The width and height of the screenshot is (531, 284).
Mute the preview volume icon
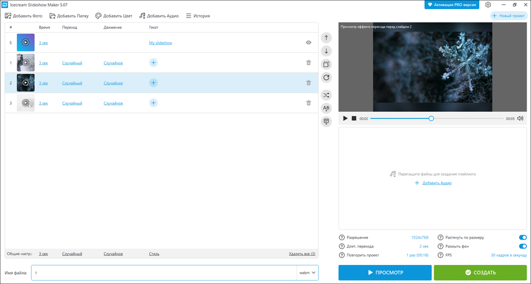[x=520, y=118]
